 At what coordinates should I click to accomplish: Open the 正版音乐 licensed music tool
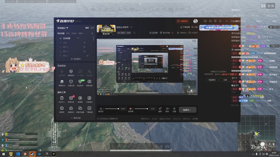click(x=89, y=99)
